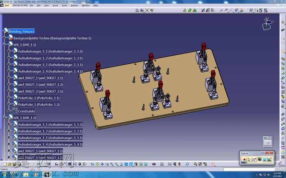The image size is (286, 178).
Task: Collapse the WR_1 (WR_1.1) node
Action: (x=4, y=44)
